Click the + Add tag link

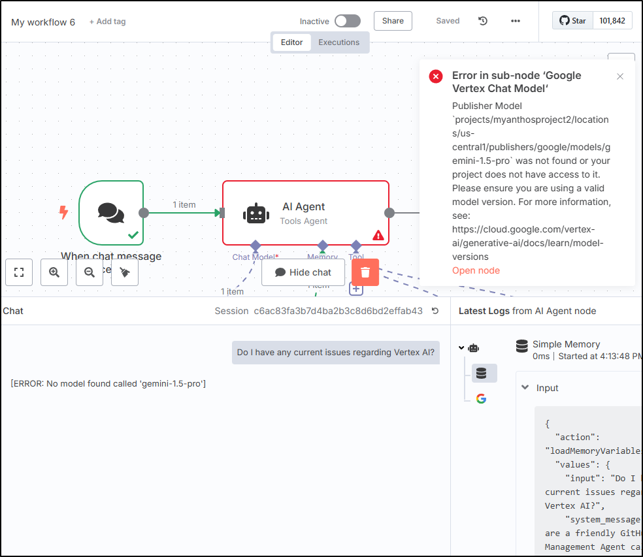(x=107, y=22)
